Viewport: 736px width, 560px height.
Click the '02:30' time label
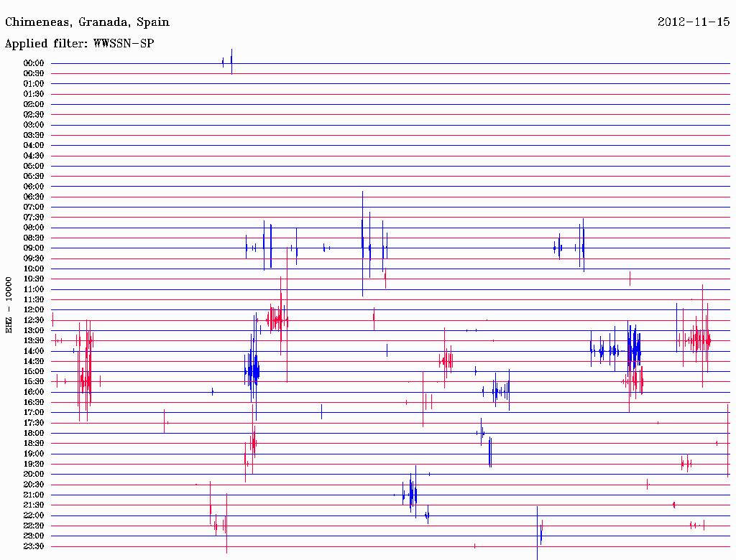tap(34, 115)
